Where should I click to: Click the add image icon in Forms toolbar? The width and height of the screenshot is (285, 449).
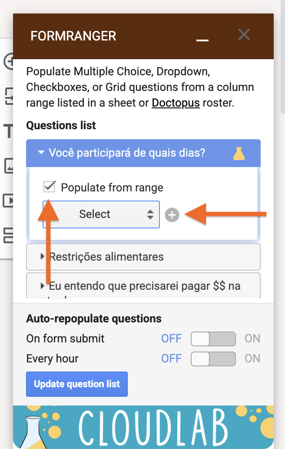click(9, 166)
